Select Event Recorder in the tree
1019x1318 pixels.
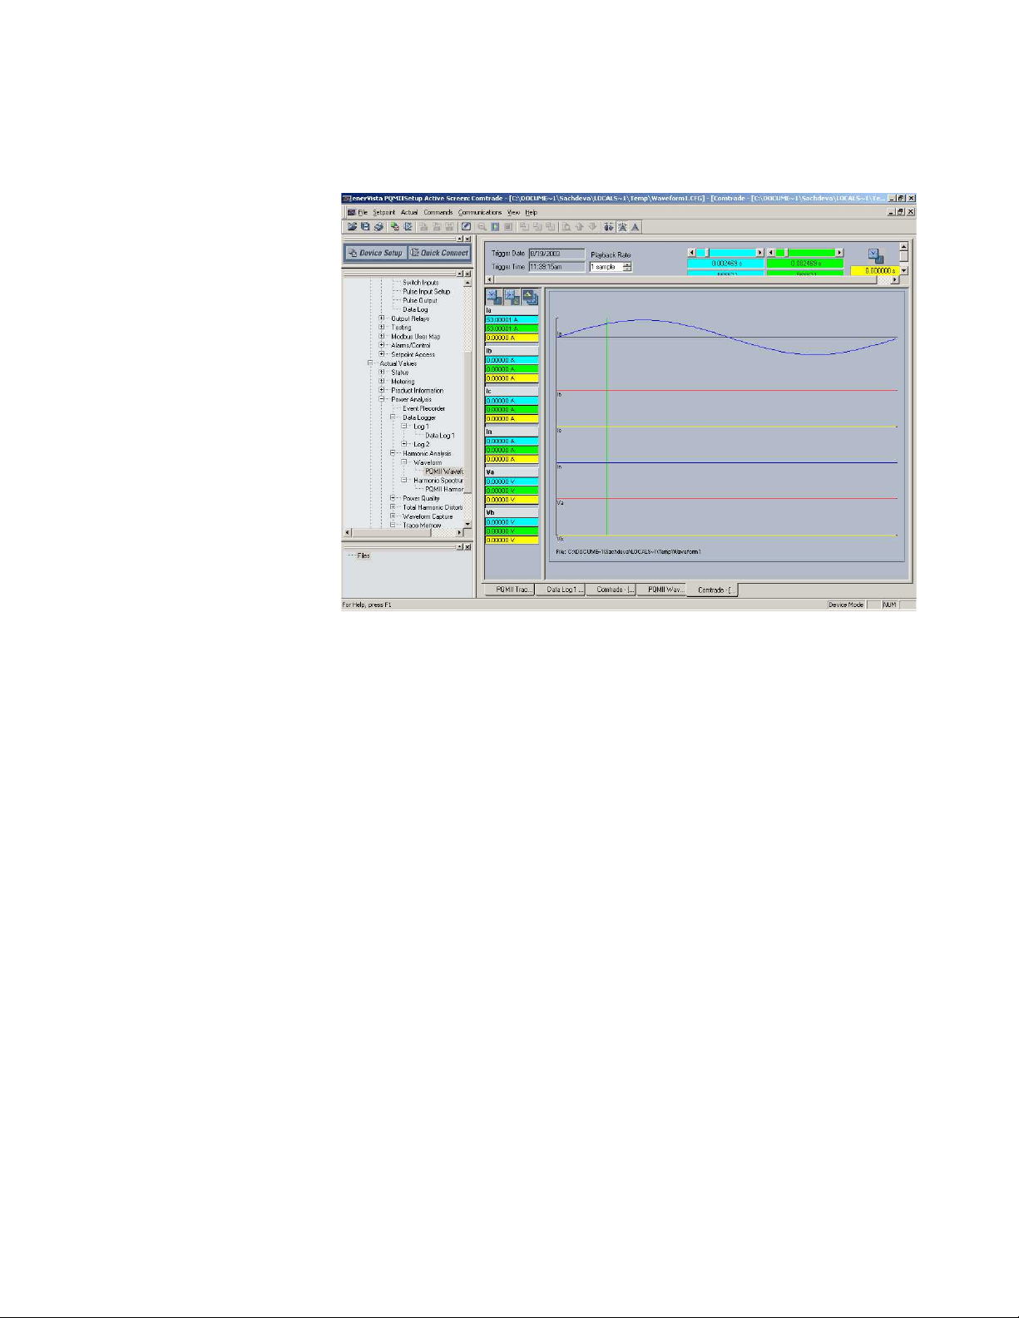(x=423, y=408)
